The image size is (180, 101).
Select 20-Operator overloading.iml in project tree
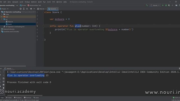point(15,27)
